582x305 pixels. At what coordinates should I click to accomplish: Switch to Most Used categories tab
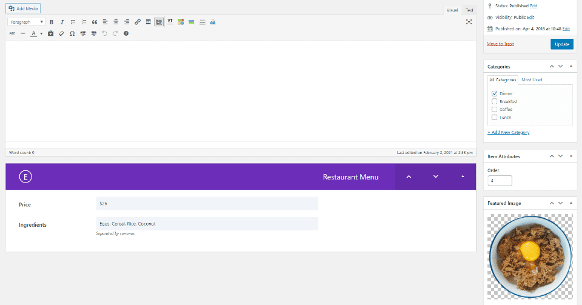532,80
